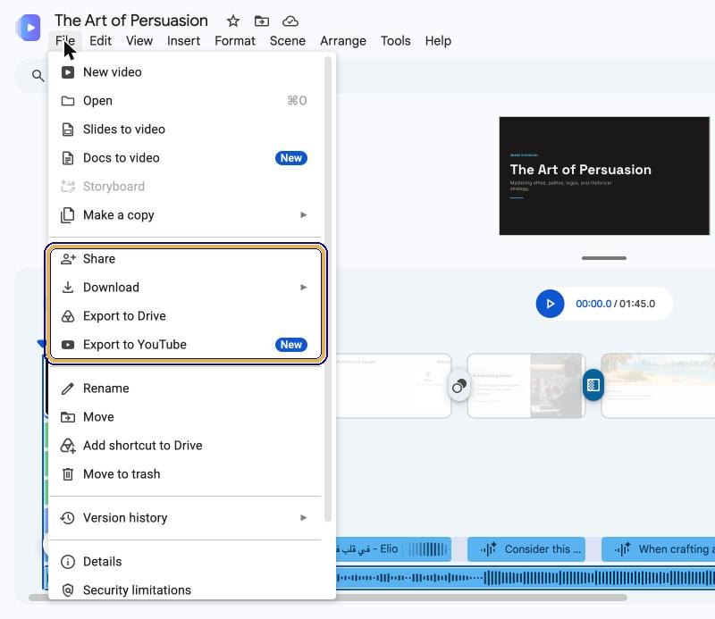Click the Share add-person icon

(x=68, y=259)
